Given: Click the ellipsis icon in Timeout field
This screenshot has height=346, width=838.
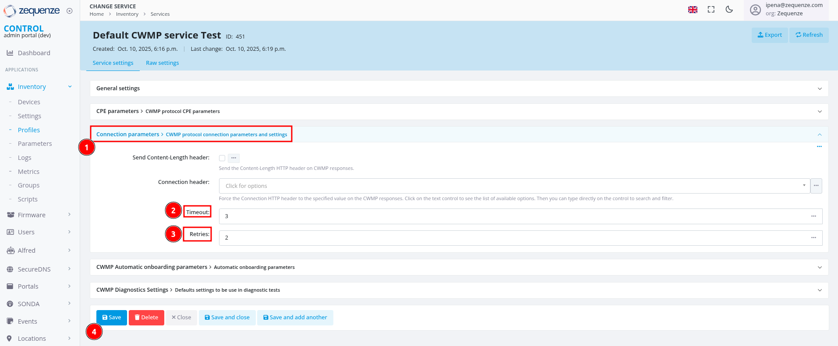Looking at the screenshot, I should (x=813, y=216).
